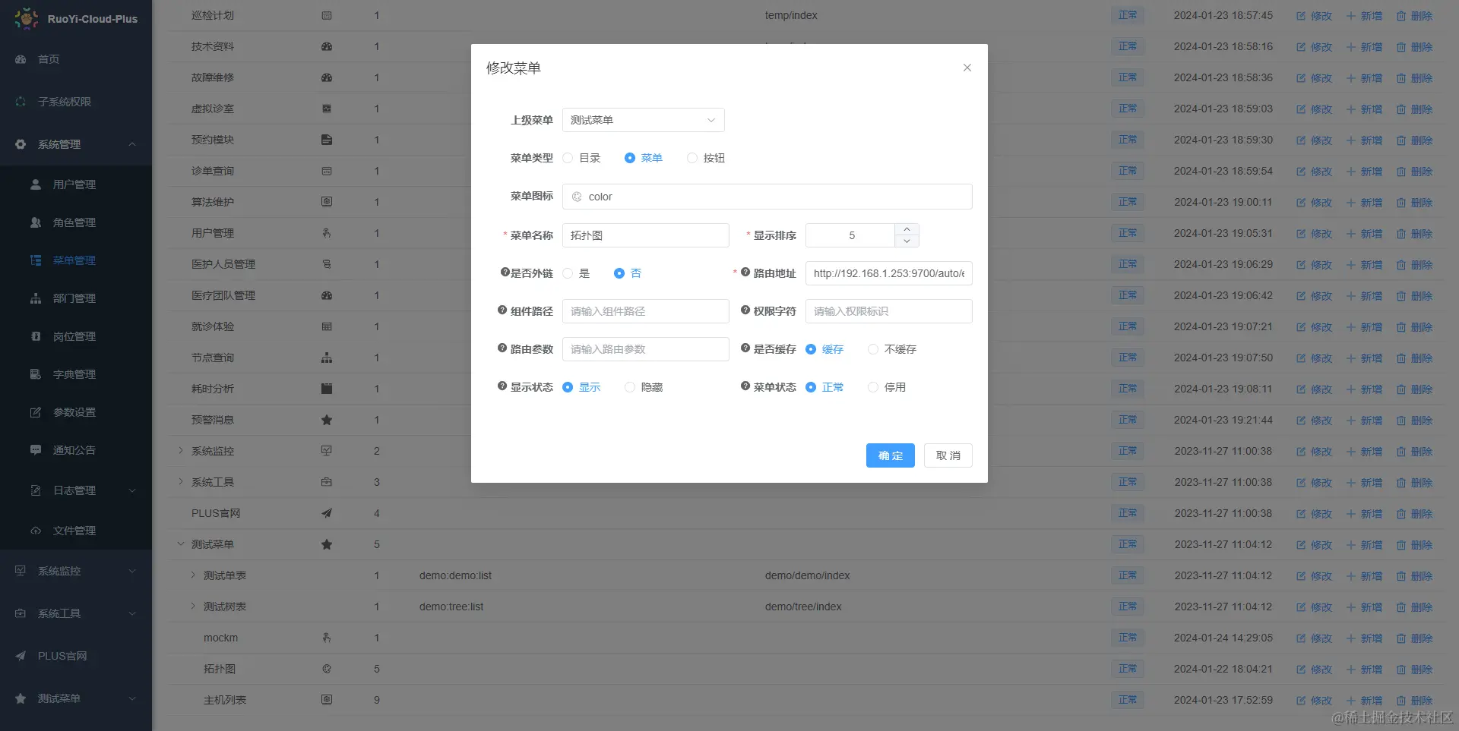Click the 通知公告 message icon in sidebar

pyautogui.click(x=36, y=450)
